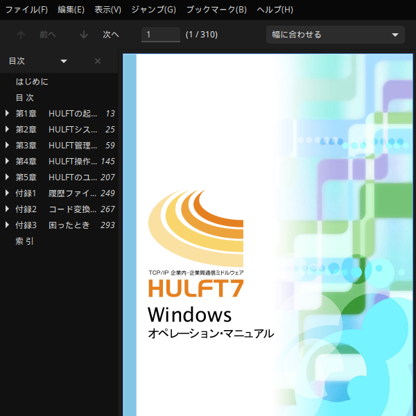
Task: Open the 目次 sidebar view dropdown
Action: coord(64,61)
